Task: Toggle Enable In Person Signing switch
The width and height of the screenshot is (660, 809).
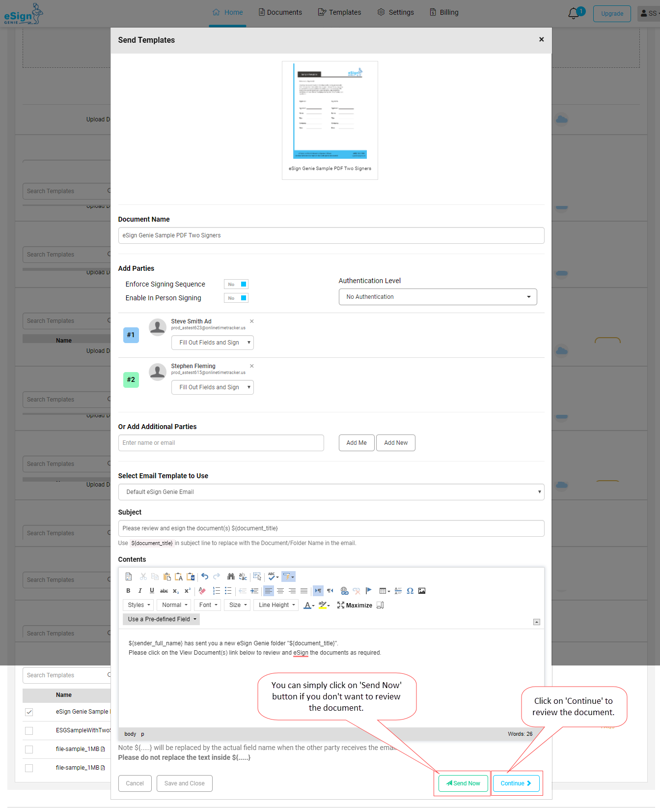Action: [236, 298]
